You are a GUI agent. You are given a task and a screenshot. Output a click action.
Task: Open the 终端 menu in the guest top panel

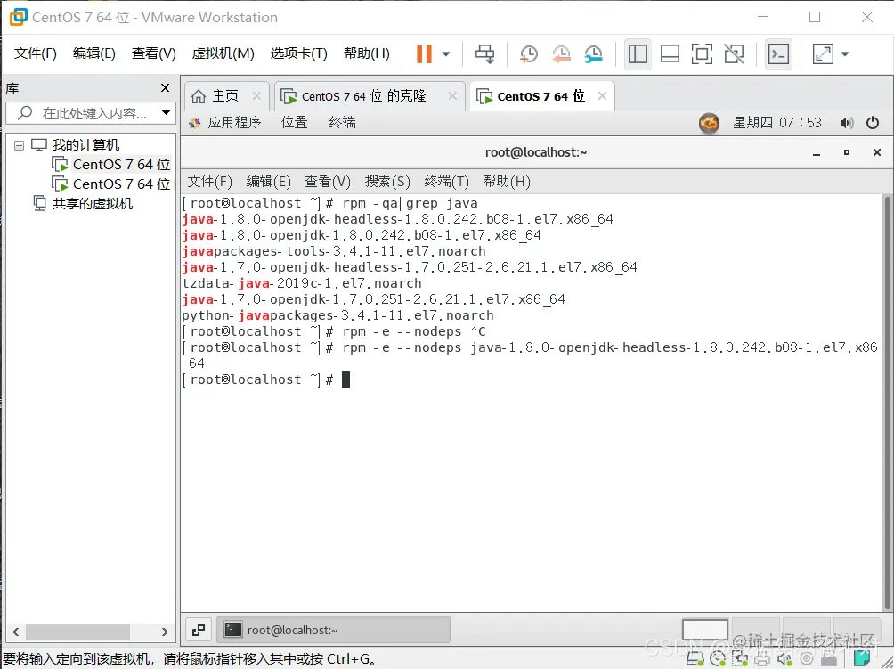coord(342,122)
